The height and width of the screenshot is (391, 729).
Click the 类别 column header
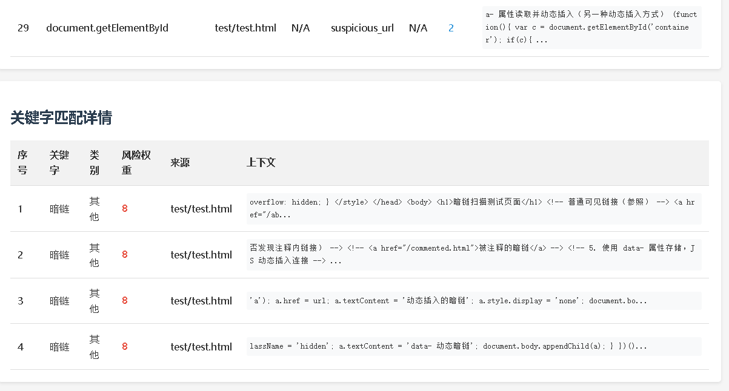click(94, 163)
